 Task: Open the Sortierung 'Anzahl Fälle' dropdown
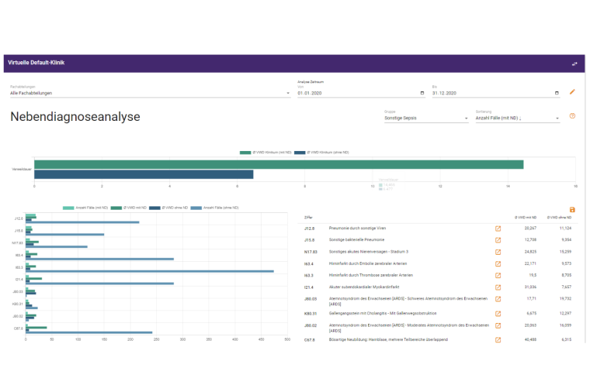point(557,119)
